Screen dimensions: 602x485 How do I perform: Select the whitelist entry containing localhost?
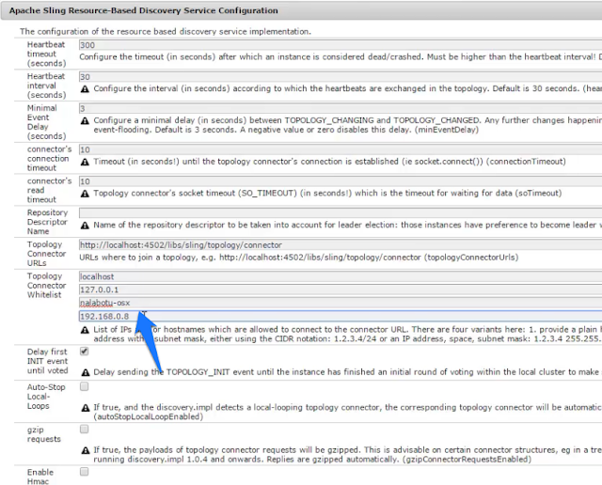click(x=341, y=276)
